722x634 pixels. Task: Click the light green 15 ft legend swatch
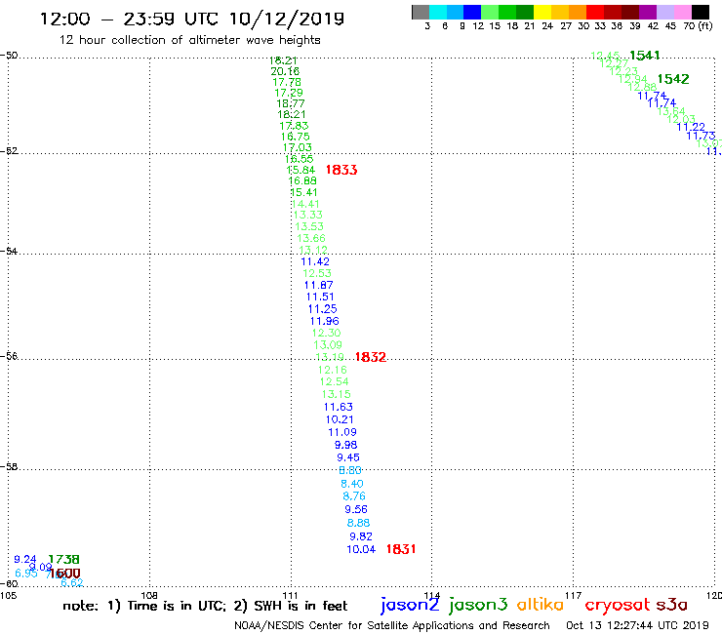click(x=490, y=12)
